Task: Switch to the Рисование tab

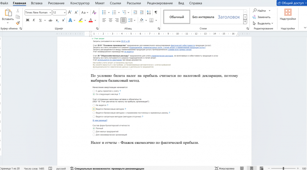Action: [56, 3]
